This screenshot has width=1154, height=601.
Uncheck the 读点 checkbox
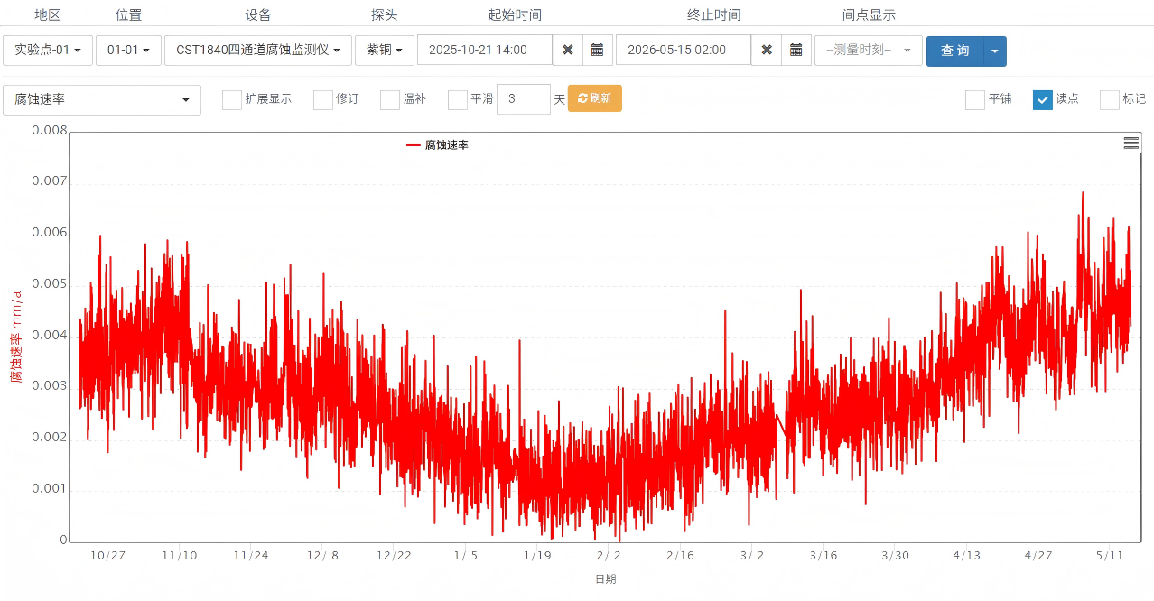point(1043,99)
